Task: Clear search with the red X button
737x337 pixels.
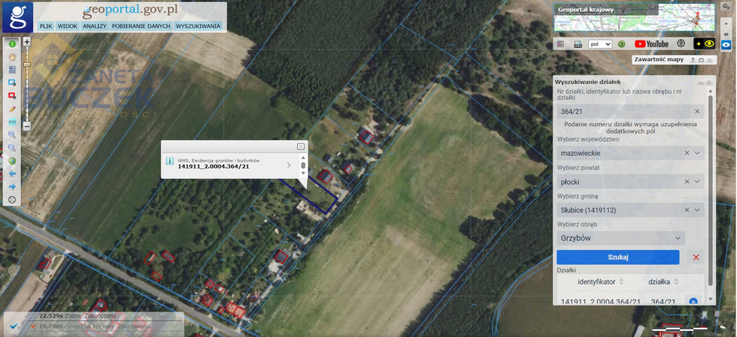Action: [x=696, y=257]
